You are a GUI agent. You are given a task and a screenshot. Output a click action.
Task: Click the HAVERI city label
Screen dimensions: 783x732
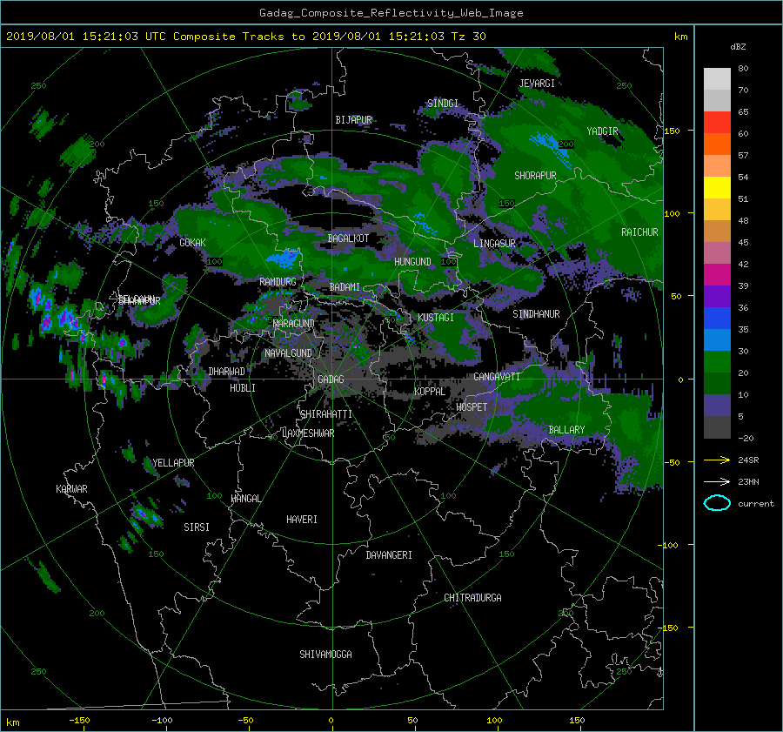[x=302, y=520]
